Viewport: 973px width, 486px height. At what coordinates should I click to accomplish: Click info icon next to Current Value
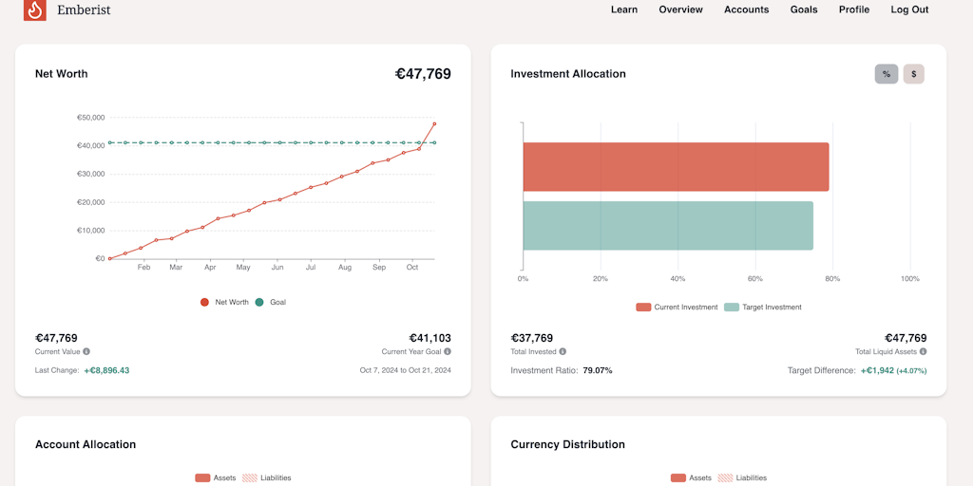point(86,351)
